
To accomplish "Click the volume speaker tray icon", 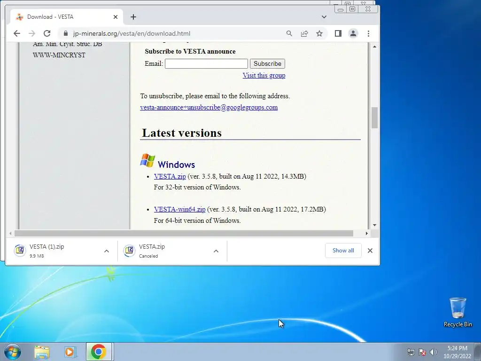I will point(433,352).
